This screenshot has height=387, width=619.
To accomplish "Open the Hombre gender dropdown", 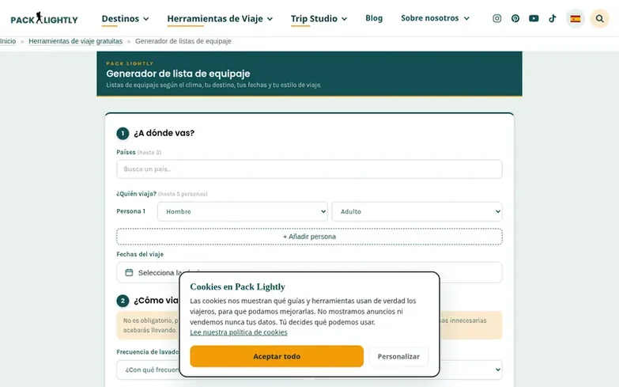I will [243, 211].
